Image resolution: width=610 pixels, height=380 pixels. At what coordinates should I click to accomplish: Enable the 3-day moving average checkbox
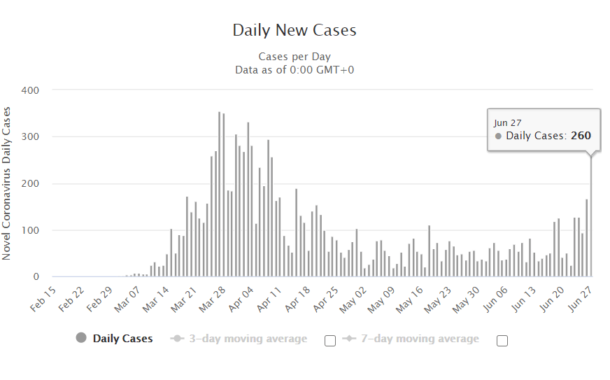coord(330,341)
